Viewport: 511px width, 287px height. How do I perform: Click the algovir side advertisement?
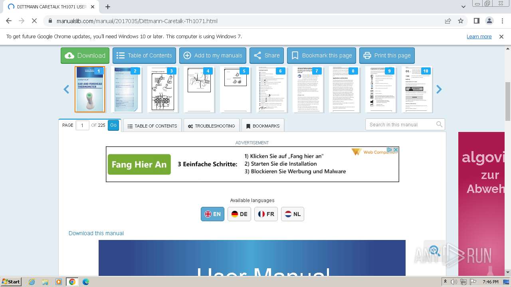tap(481, 204)
